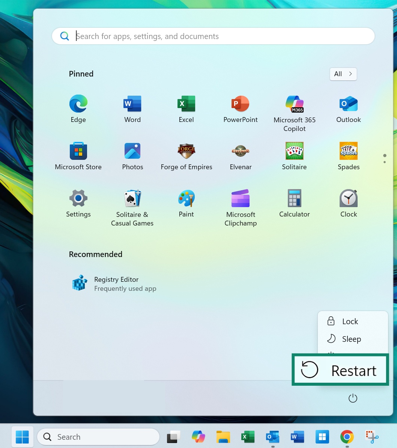Launch the Microsoft Store
The width and height of the screenshot is (397, 448).
[x=78, y=156]
